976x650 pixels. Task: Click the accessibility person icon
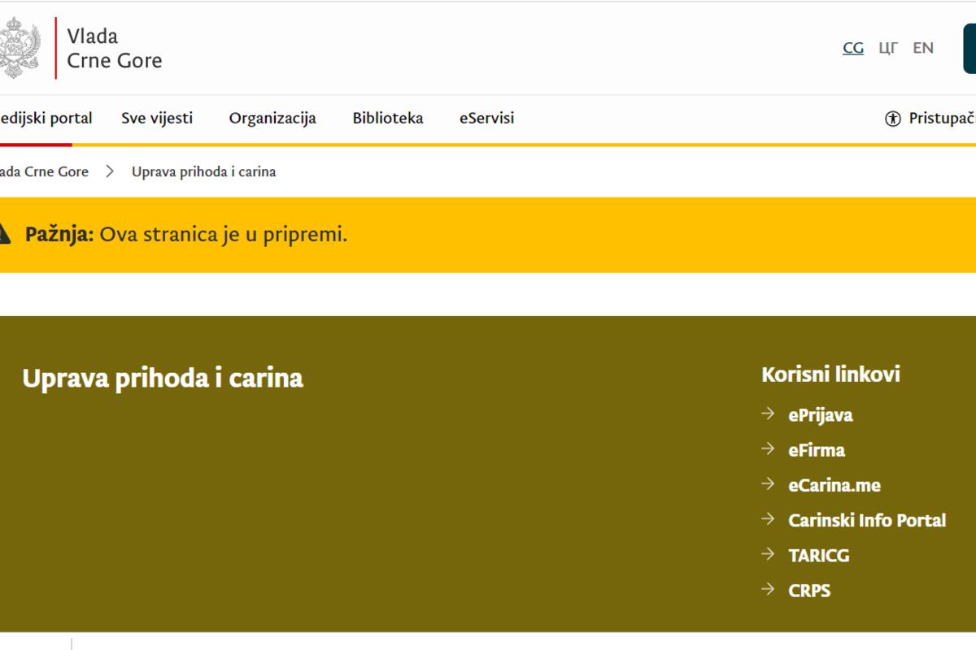click(x=893, y=119)
